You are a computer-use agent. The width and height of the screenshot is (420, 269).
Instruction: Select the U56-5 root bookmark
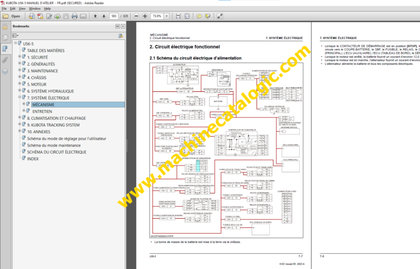click(28, 44)
